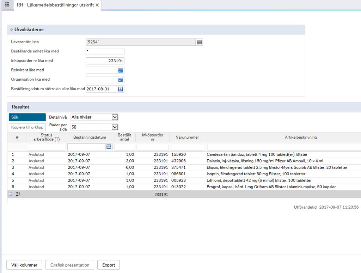Image resolution: width=361 pixels, height=273 pixels.
Task: Click the Artikelbeskrivning filter field
Action: 284,147
